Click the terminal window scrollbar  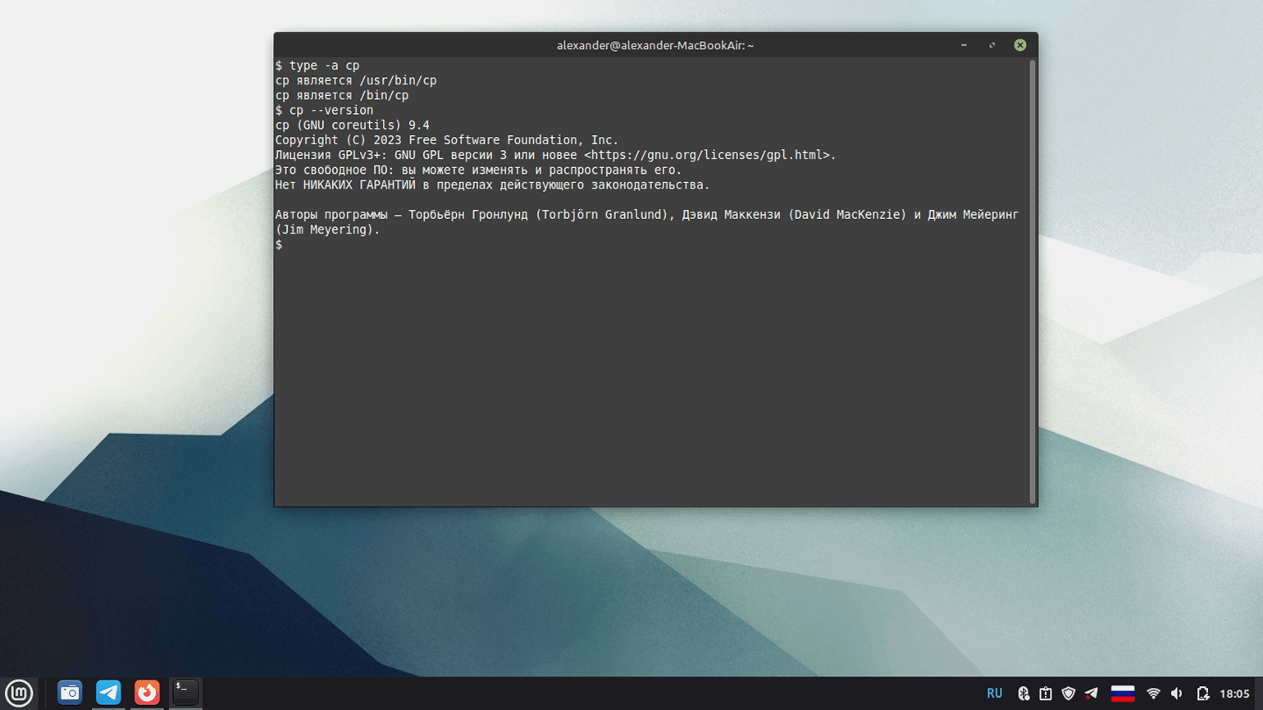click(1032, 279)
